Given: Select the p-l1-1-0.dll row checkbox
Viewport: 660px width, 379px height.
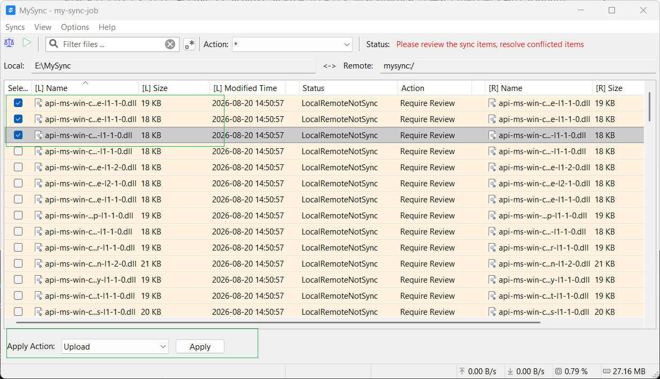Looking at the screenshot, I should [18, 216].
